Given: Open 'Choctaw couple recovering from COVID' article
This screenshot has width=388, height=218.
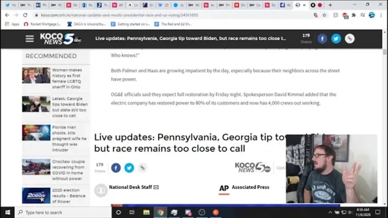Looking at the screenshot, I should tap(69, 170).
